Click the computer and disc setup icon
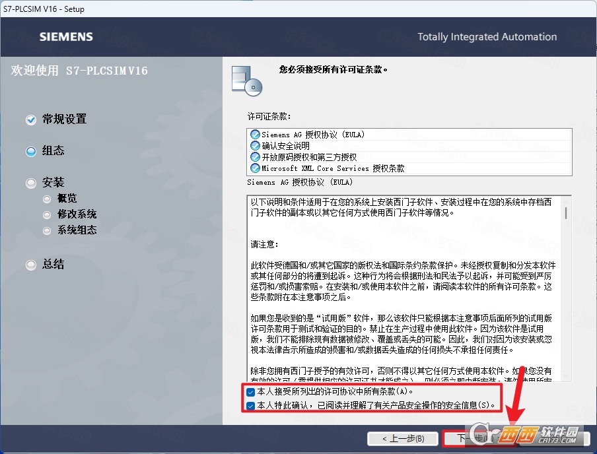This screenshot has width=597, height=454. click(247, 81)
